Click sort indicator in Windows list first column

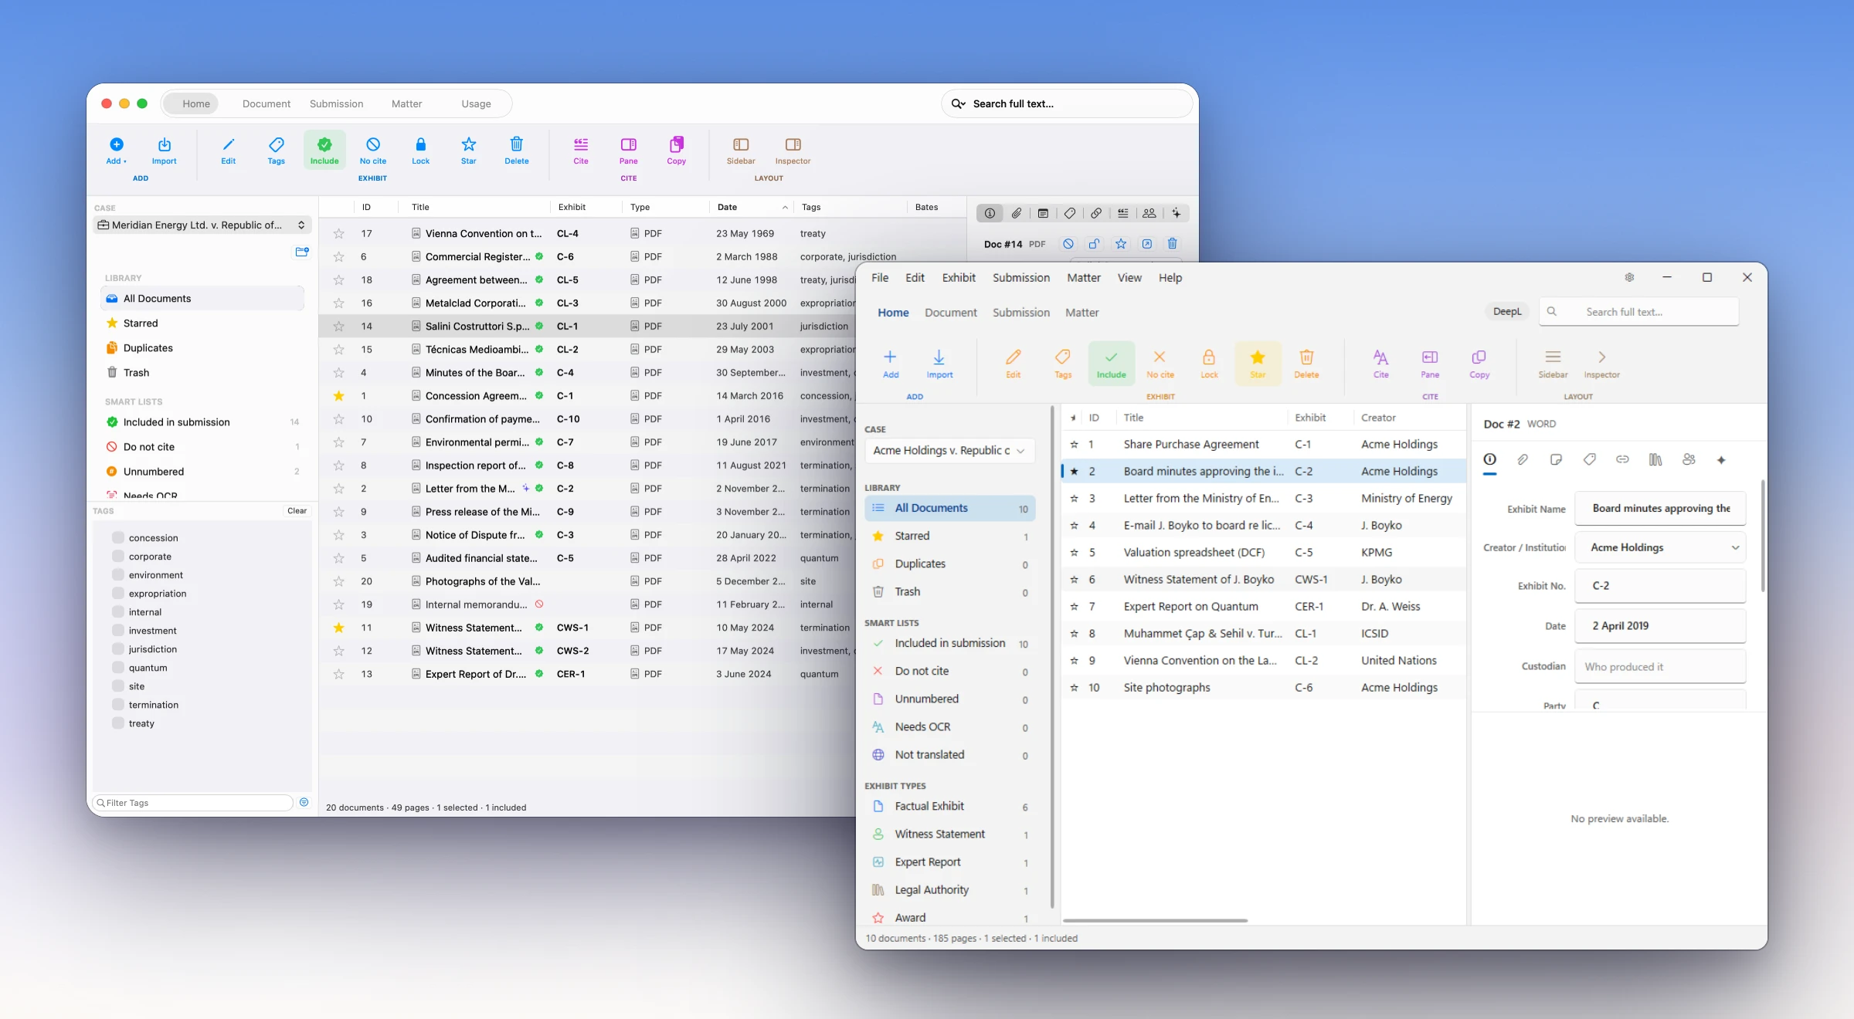coord(1073,418)
